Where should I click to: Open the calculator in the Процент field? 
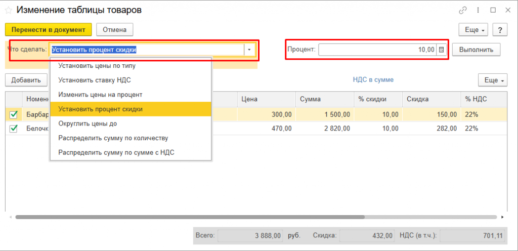tap(441, 50)
